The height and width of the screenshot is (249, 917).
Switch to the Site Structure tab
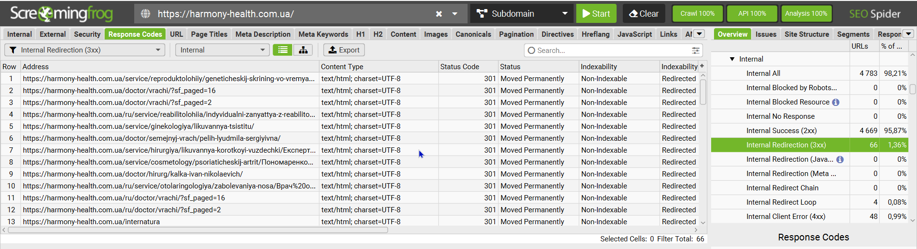pyautogui.click(x=807, y=34)
